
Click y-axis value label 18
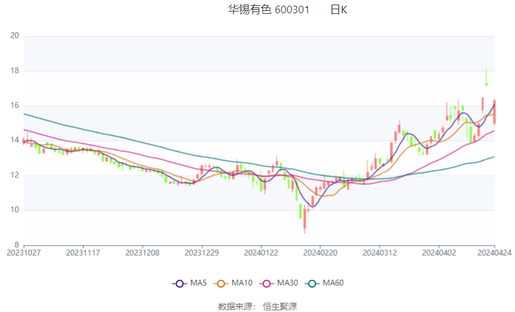click(x=15, y=70)
